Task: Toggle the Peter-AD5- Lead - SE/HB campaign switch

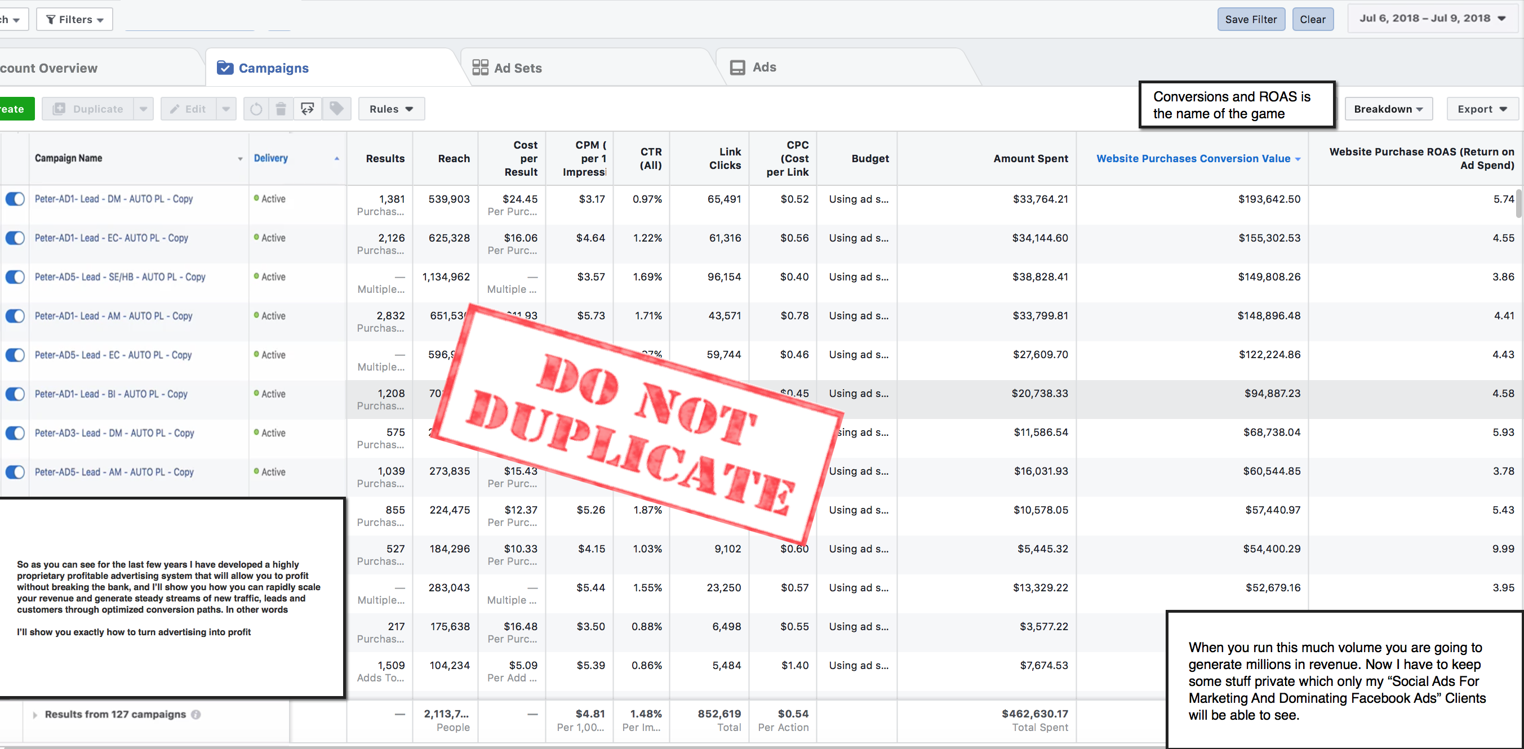Action: point(15,277)
